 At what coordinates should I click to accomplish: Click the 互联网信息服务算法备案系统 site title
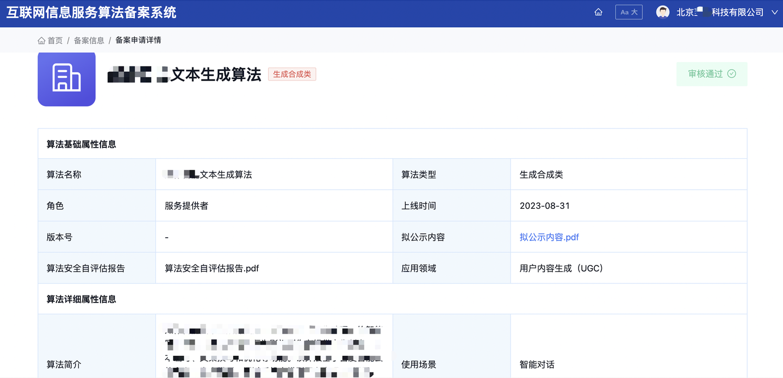click(x=90, y=12)
